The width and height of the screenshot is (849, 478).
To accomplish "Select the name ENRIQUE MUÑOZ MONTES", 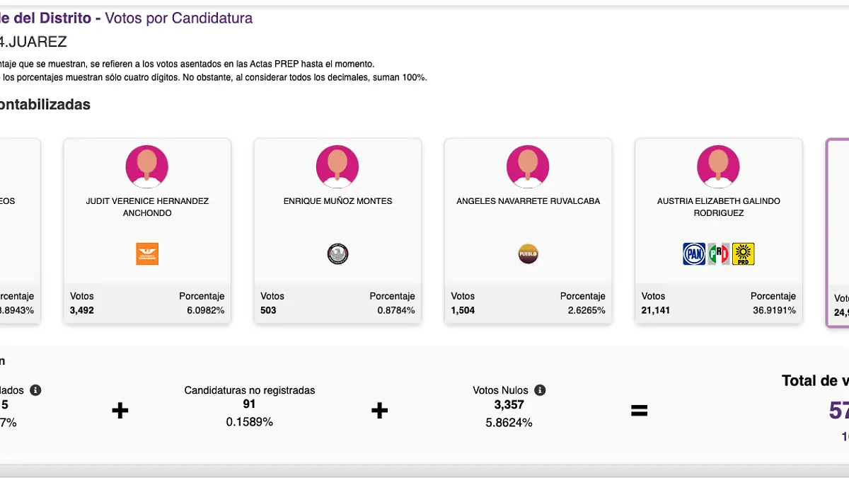I will tap(337, 201).
